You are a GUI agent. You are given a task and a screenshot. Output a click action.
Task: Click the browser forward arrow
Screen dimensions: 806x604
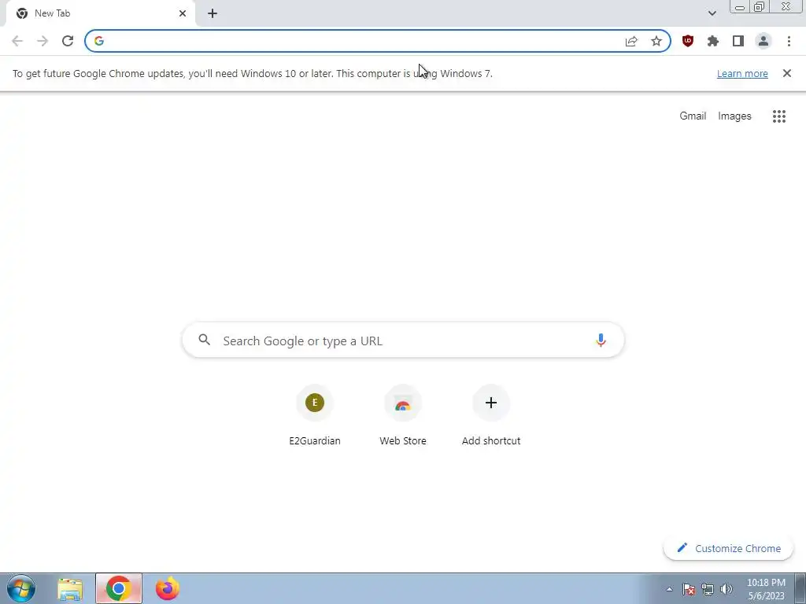[43, 41]
